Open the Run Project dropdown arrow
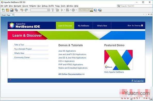The image size is (153, 101). click(65, 10)
